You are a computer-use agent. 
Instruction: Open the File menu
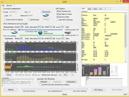pos(3,6)
